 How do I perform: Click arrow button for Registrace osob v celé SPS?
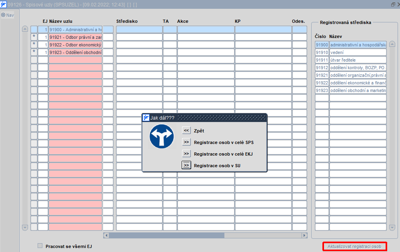[x=186, y=142]
